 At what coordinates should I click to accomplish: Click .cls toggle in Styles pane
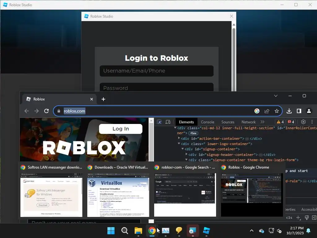(x=289, y=218)
